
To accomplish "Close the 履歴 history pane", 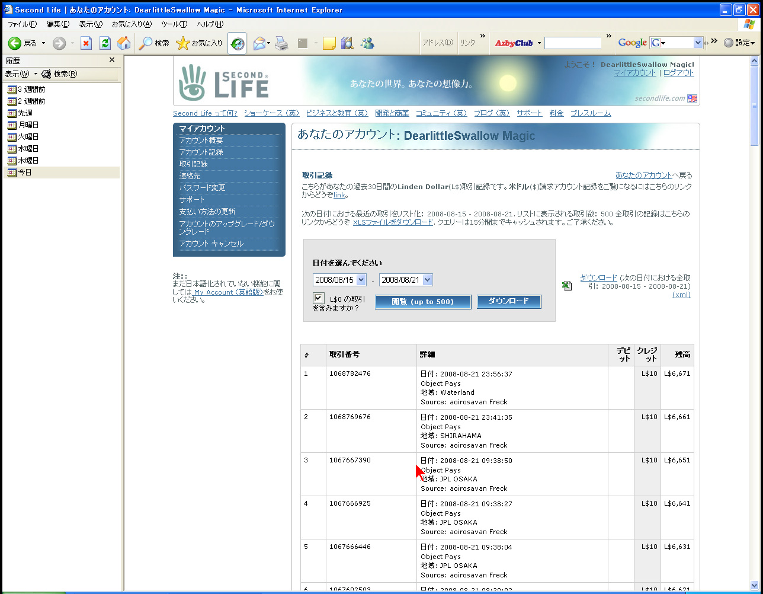I will 112,60.
